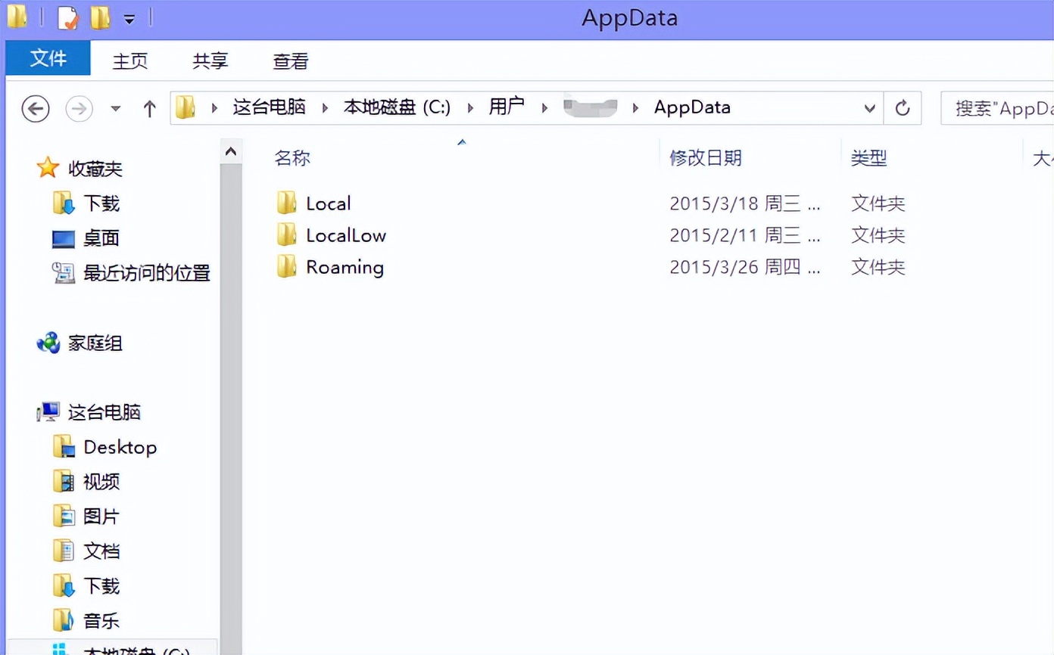This screenshot has height=655, width=1054.
Task: Expand the chevron after 这台电脑 in path
Action: point(326,108)
